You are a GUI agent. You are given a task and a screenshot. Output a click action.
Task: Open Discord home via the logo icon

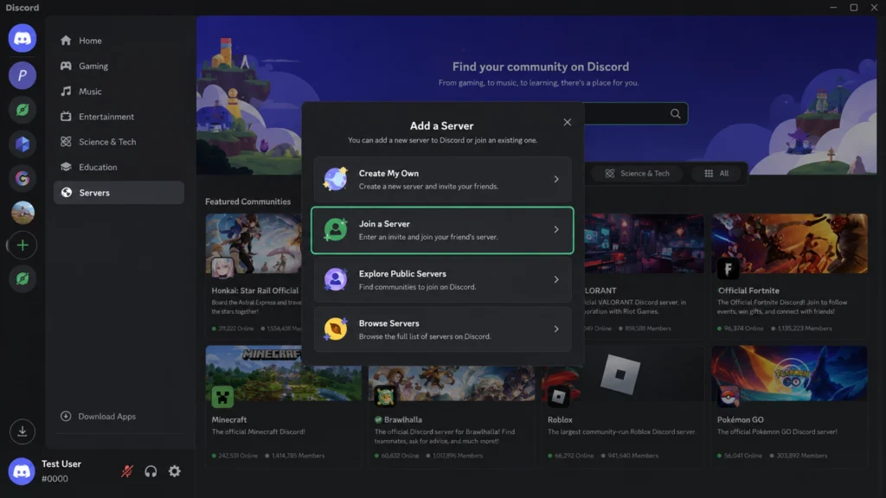tap(22, 38)
